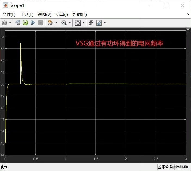Screen dimensions: 191x171
Task: Expand the Simulink block dropdown arrow
Action: (56, 23)
